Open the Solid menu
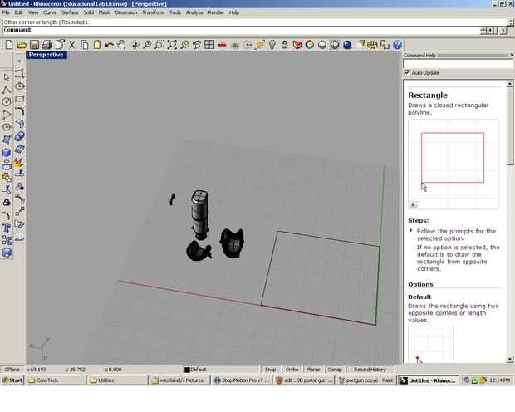Viewport: 515px width, 412px height. pos(89,12)
